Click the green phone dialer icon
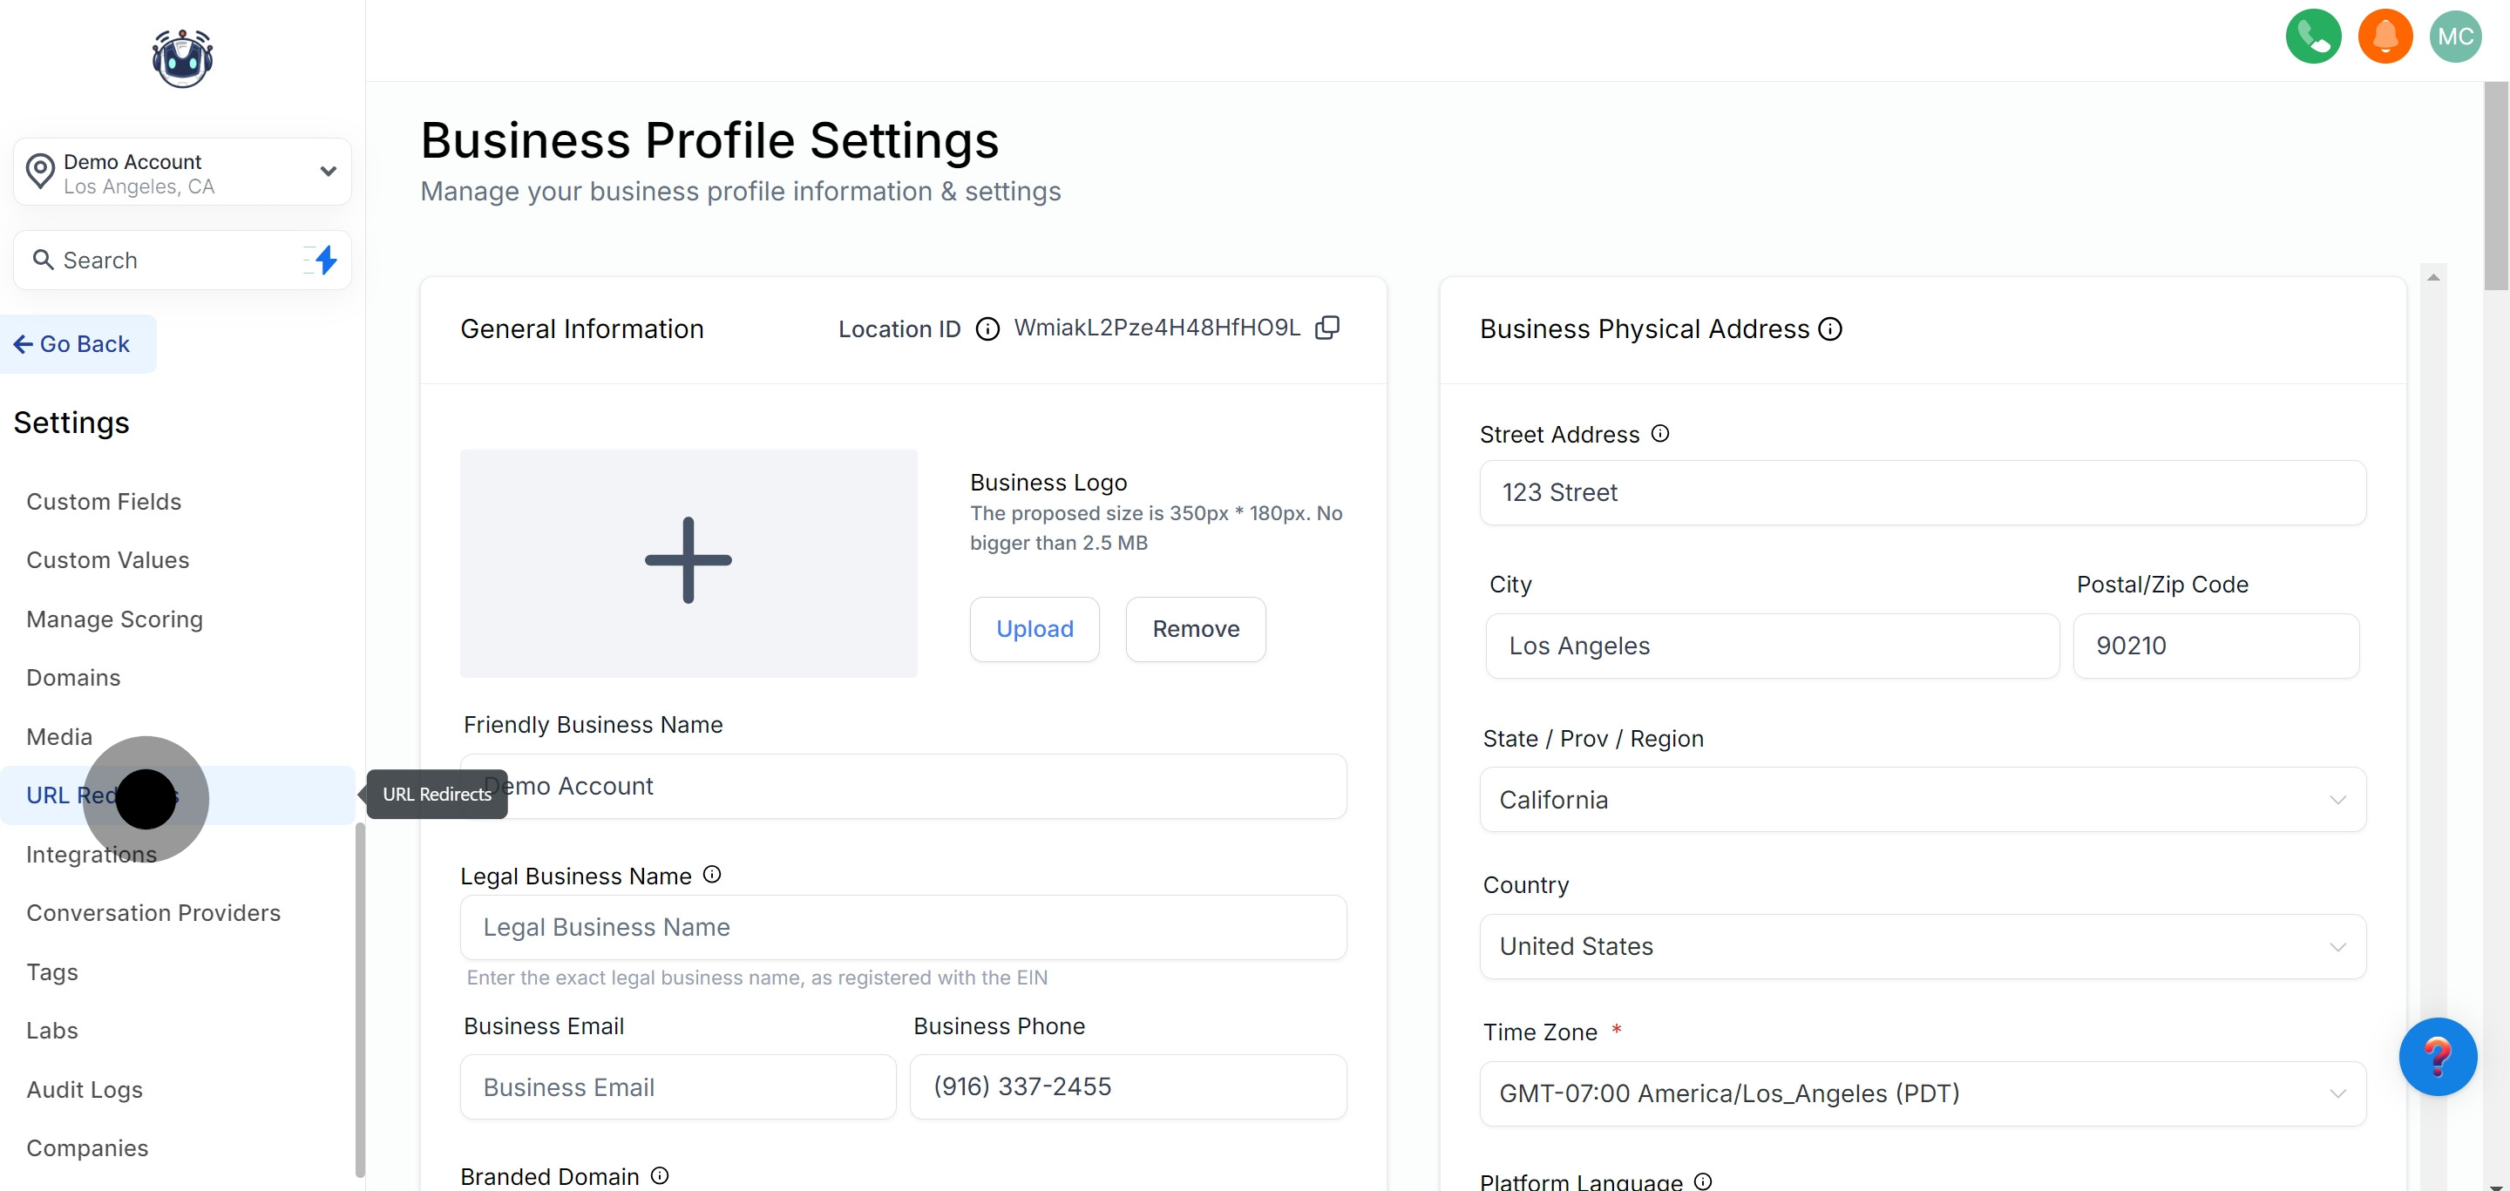 pos(2312,37)
